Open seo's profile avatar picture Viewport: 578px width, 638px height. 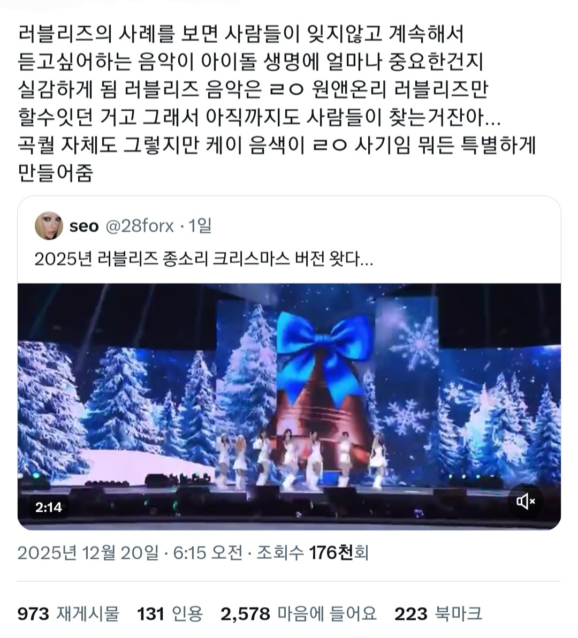pyautogui.click(x=49, y=226)
